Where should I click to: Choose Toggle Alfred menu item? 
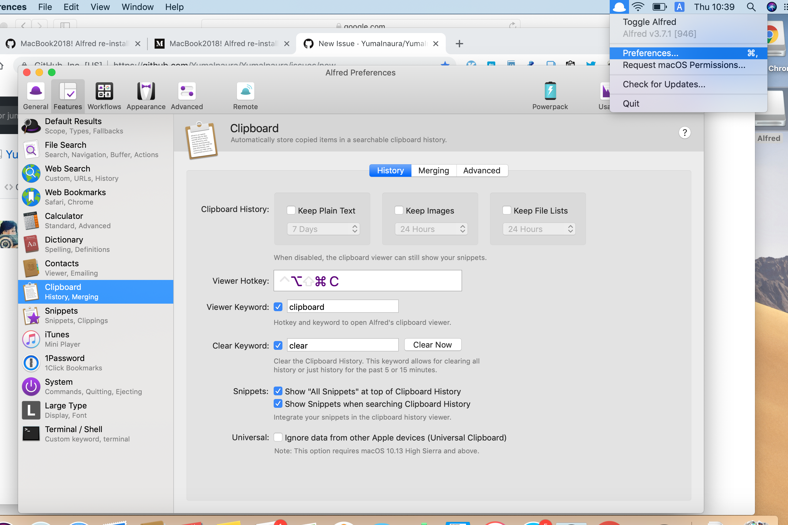[x=688, y=22]
